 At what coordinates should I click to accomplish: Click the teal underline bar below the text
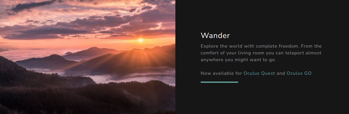tap(219, 82)
